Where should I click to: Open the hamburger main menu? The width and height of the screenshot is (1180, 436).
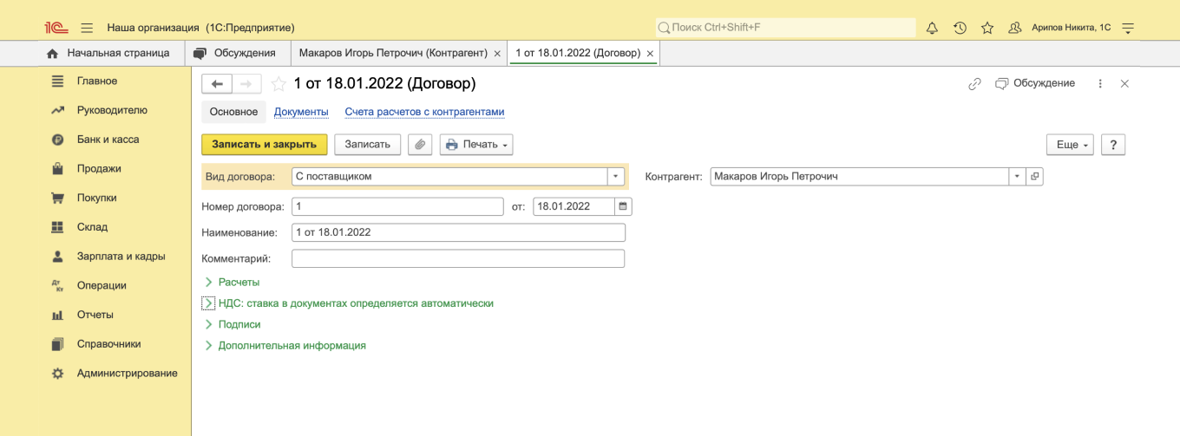[x=87, y=28]
